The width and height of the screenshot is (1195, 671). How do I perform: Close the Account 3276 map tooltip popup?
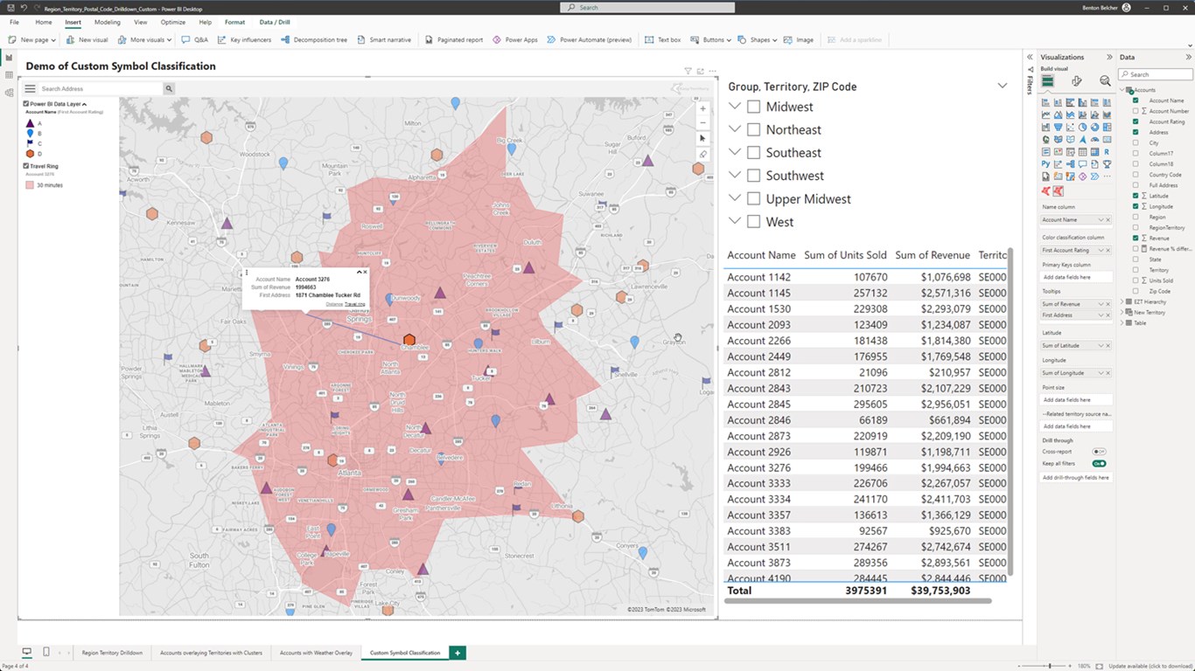coord(365,272)
